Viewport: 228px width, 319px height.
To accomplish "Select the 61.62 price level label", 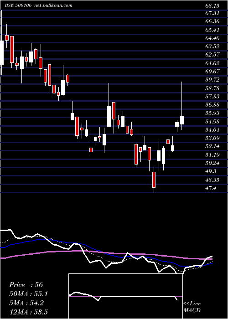I will 212,63.
